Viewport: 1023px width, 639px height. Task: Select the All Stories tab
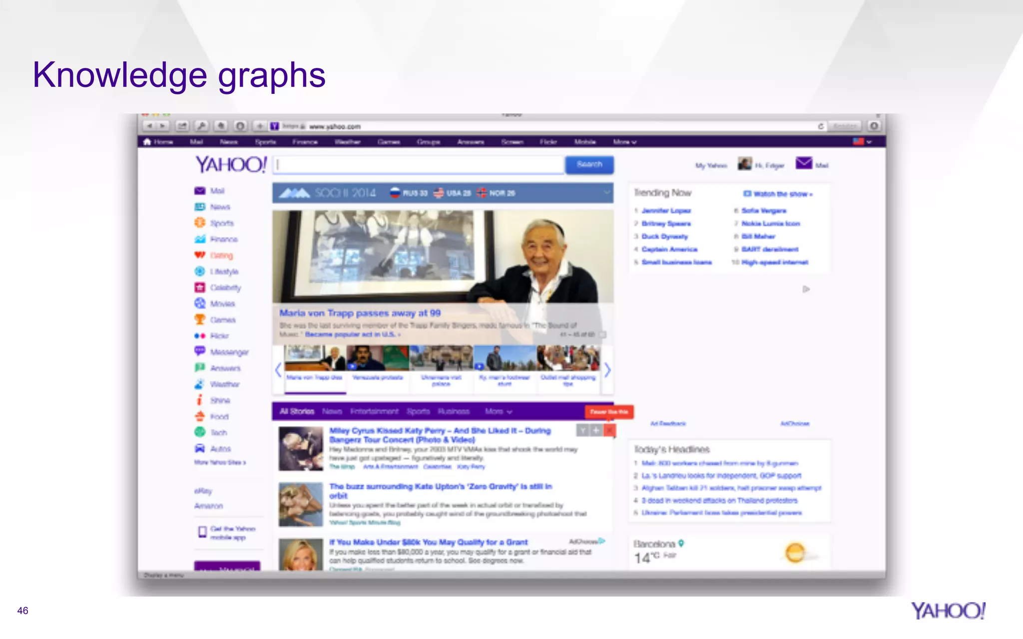[x=297, y=411]
